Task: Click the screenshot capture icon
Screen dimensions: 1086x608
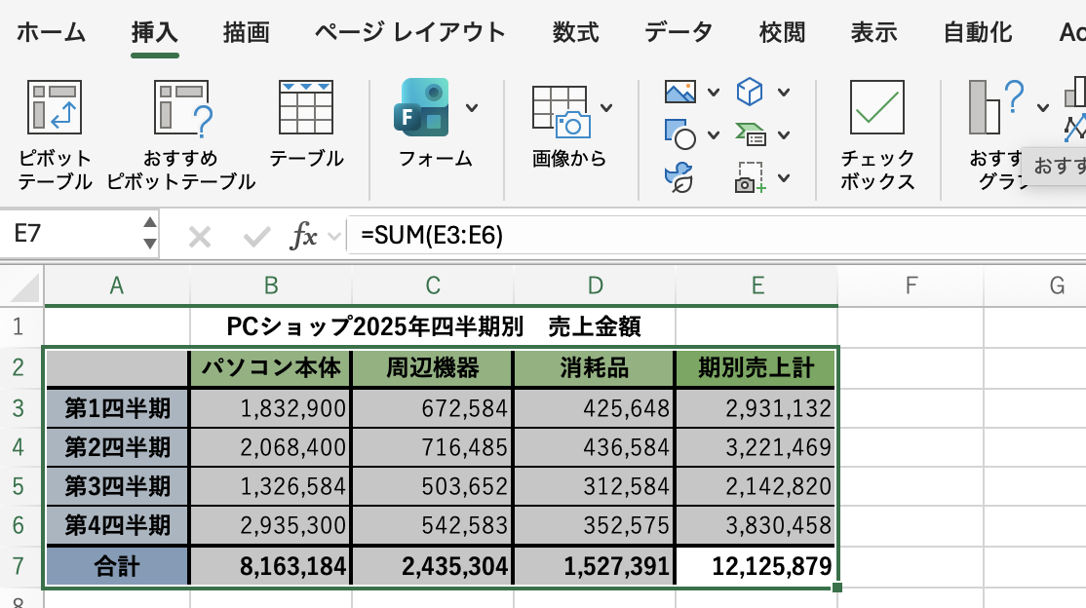Action: tap(749, 176)
